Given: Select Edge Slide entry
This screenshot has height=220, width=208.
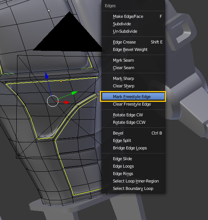Looking at the screenshot, I should pyautogui.click(x=133, y=159).
